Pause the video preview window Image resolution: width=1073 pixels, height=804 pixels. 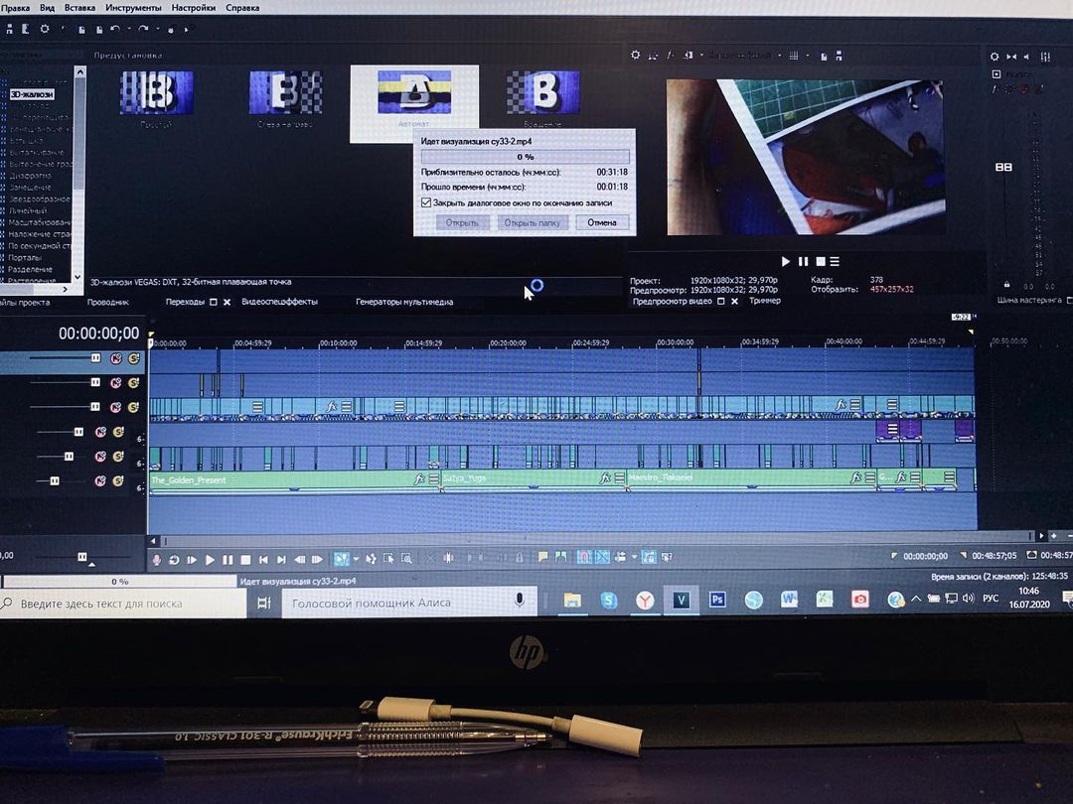(804, 261)
